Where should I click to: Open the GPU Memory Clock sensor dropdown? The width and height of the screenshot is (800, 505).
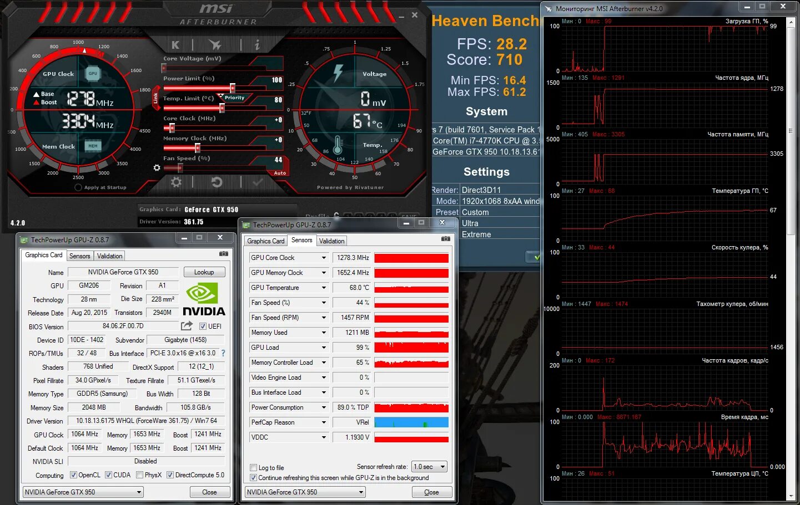(324, 273)
